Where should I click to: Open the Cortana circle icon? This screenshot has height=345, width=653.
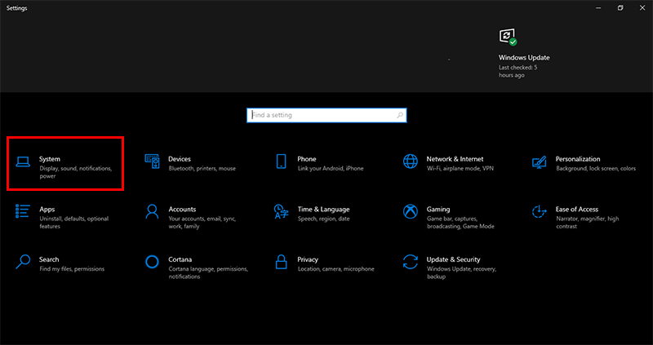pos(152,262)
